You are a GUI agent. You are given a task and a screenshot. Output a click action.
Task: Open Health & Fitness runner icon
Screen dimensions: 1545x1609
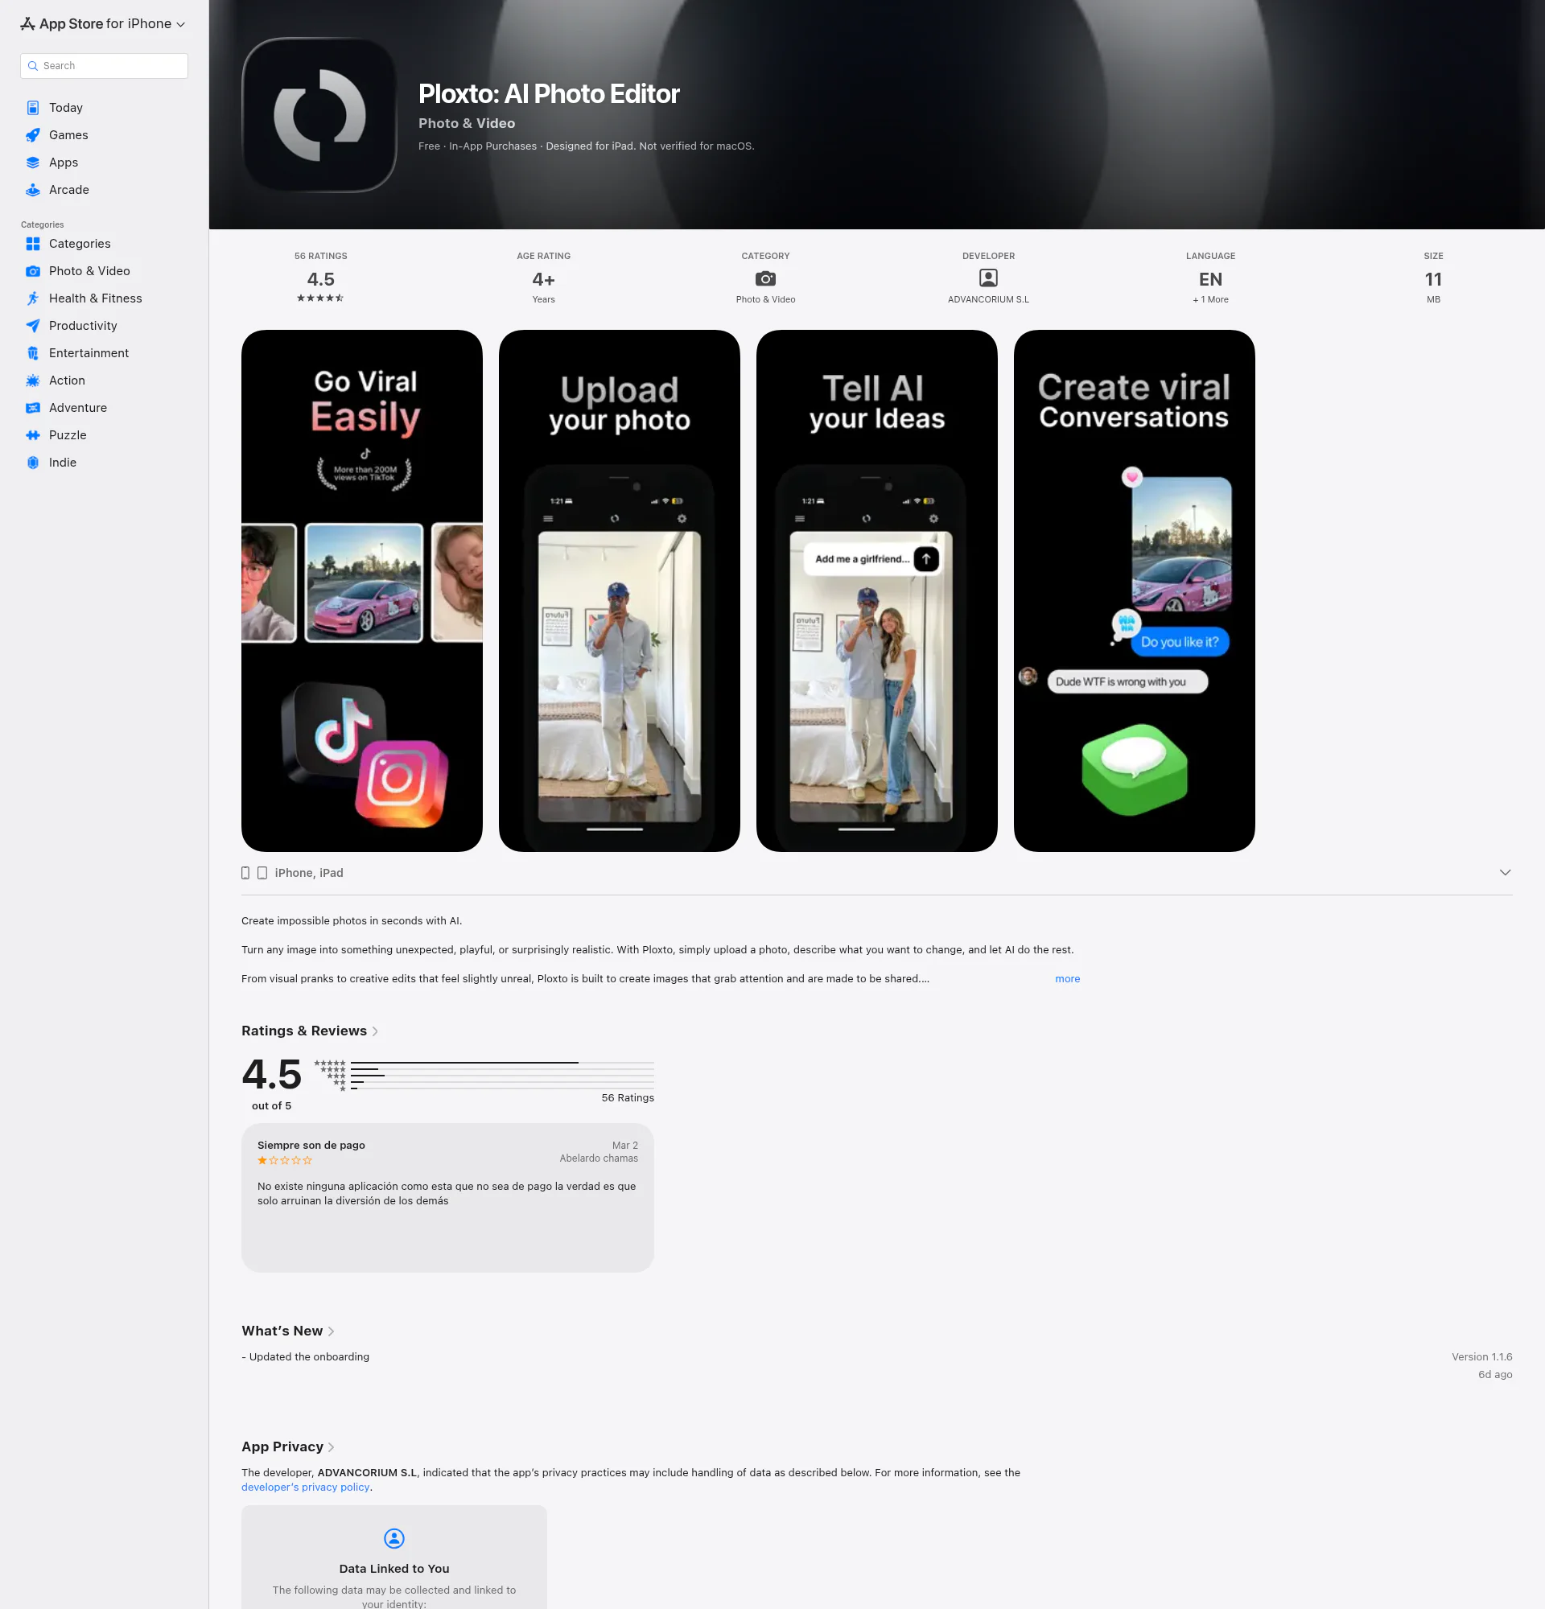tap(33, 298)
